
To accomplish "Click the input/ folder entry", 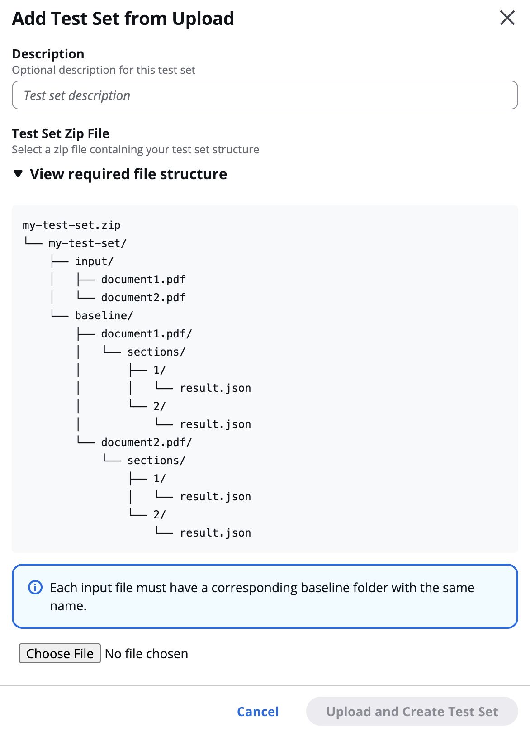I will [94, 261].
